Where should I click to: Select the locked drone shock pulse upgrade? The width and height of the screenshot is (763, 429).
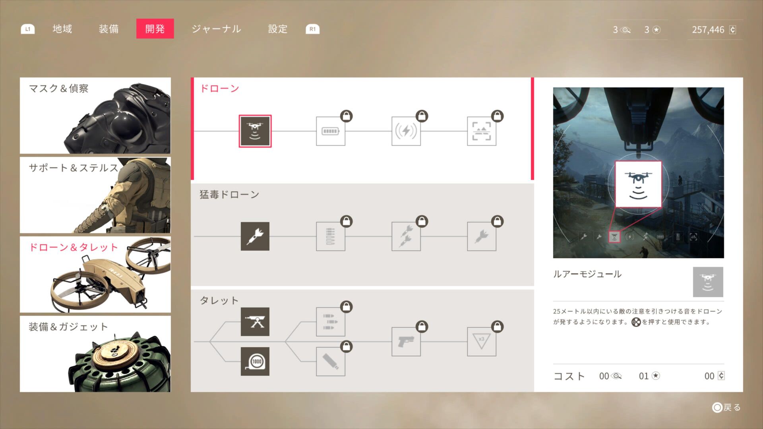tap(406, 131)
